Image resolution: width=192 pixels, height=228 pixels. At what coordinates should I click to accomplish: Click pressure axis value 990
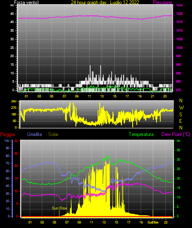pos(178,64)
